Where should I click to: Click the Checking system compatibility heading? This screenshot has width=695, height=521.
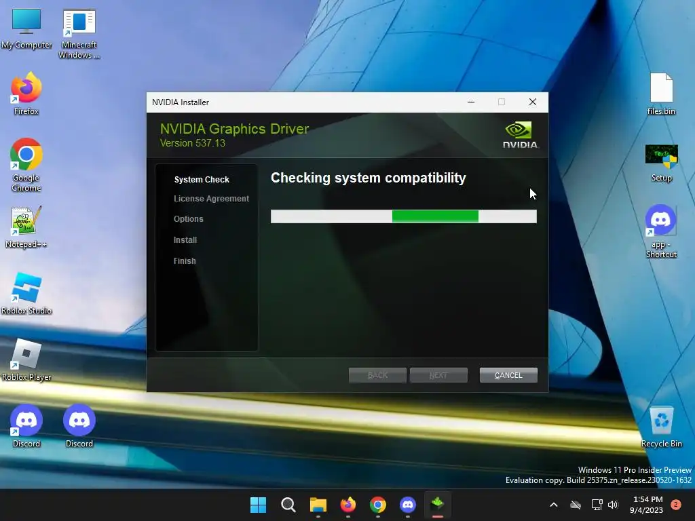[x=369, y=178]
